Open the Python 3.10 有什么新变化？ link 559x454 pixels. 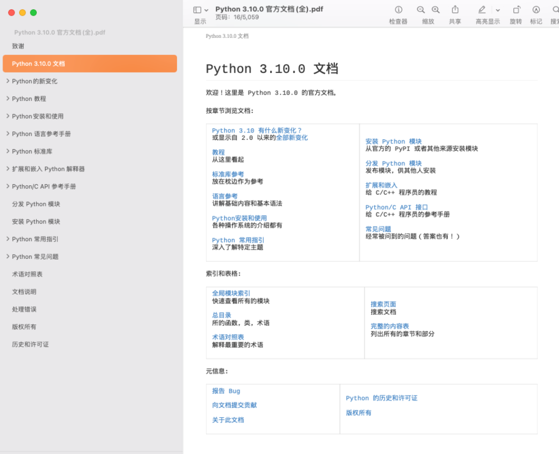pyautogui.click(x=257, y=130)
